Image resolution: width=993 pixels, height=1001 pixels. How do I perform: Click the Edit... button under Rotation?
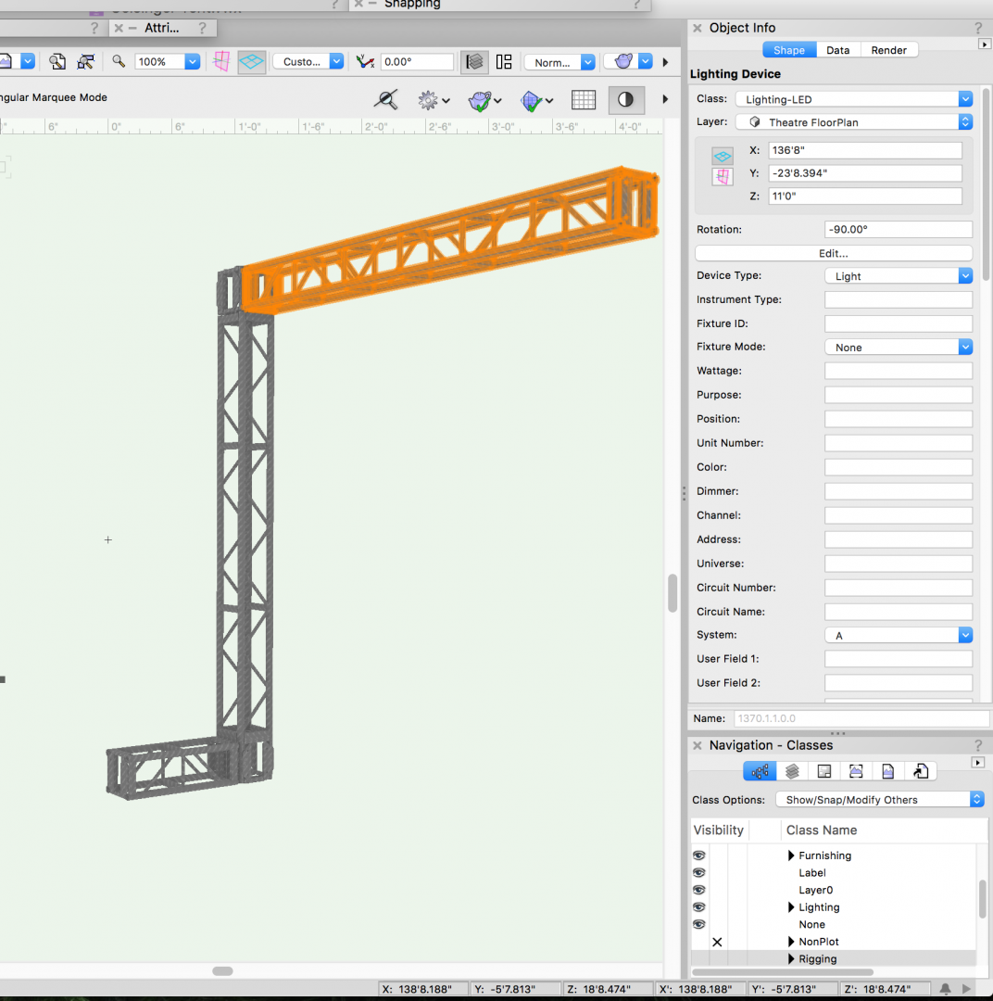click(x=833, y=253)
